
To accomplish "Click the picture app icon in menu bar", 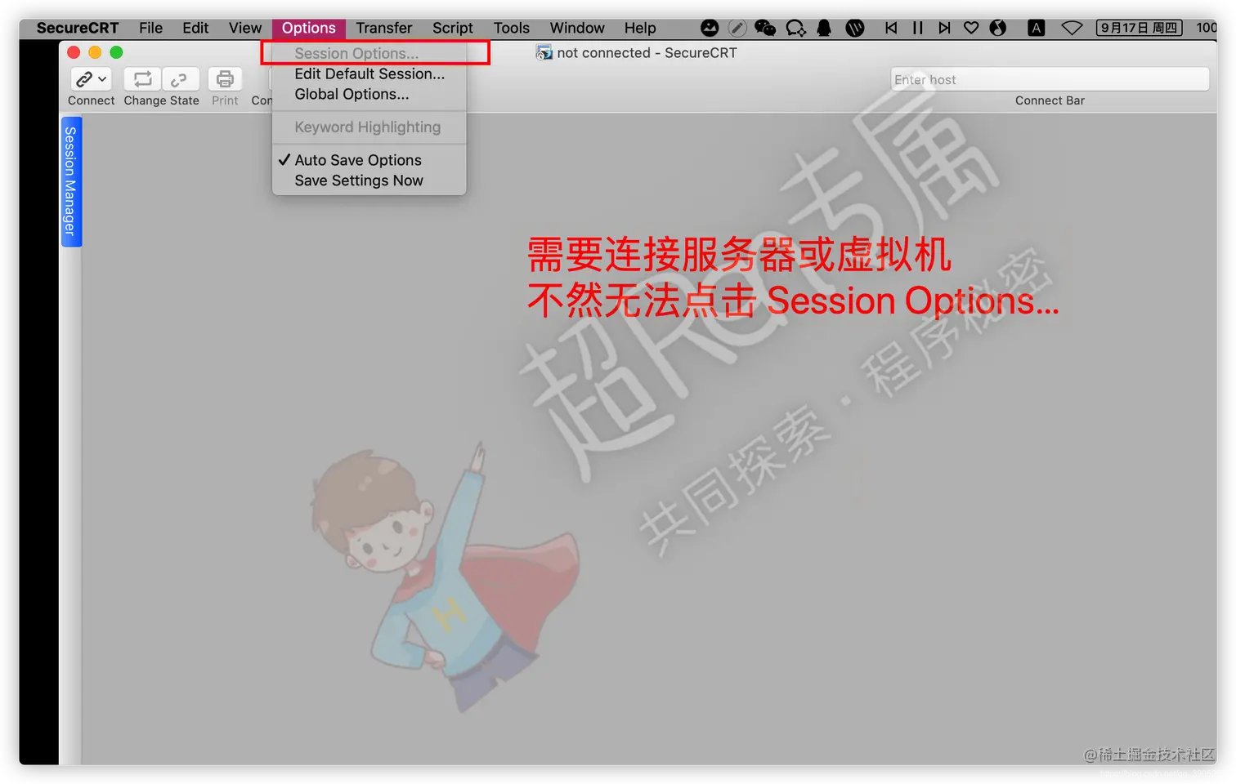I will pyautogui.click(x=710, y=28).
